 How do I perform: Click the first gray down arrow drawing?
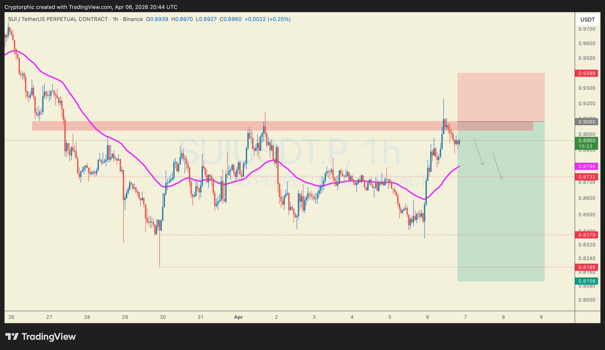(479, 151)
